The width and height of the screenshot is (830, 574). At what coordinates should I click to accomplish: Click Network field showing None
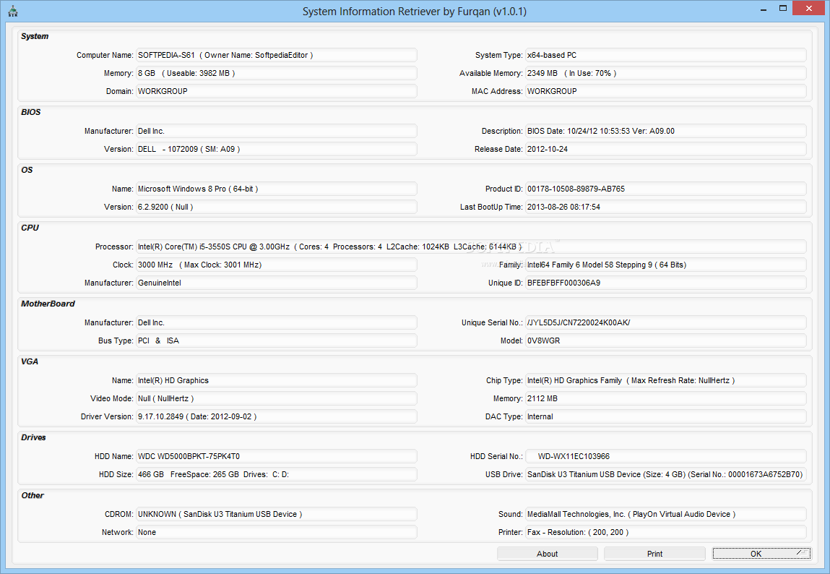point(277,532)
